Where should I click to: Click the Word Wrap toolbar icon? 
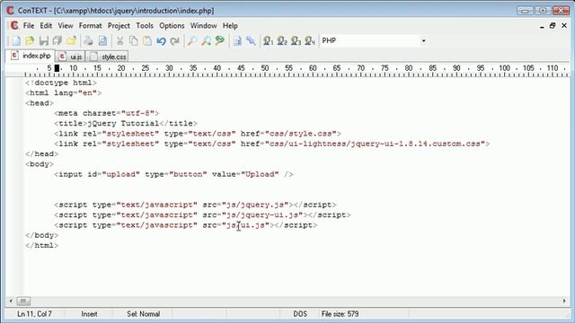[x=237, y=40]
